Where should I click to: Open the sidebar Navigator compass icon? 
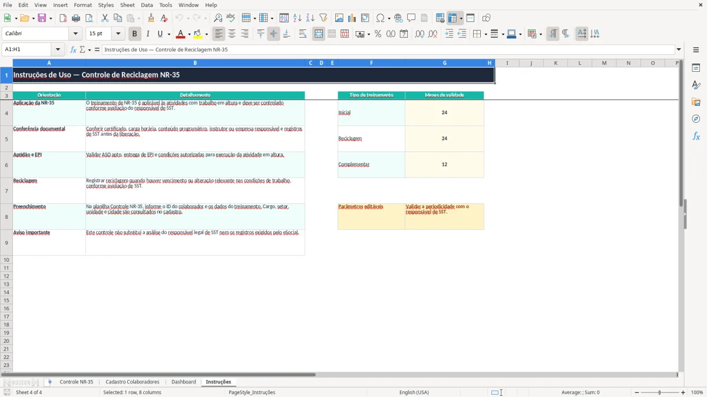[696, 119]
